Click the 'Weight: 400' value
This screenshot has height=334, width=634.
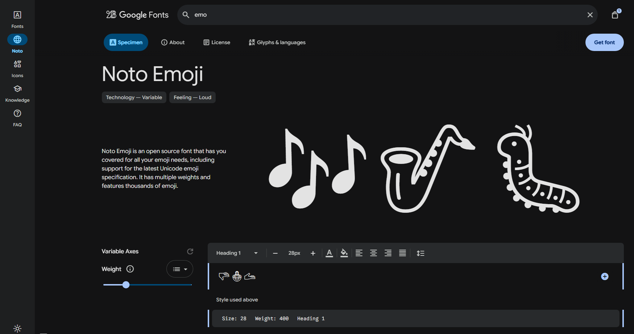tap(272, 318)
